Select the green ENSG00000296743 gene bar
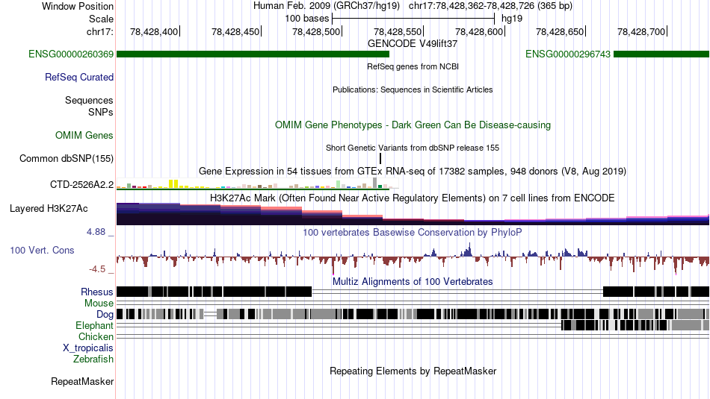Viewport: 710px width, 399px height. click(x=661, y=54)
